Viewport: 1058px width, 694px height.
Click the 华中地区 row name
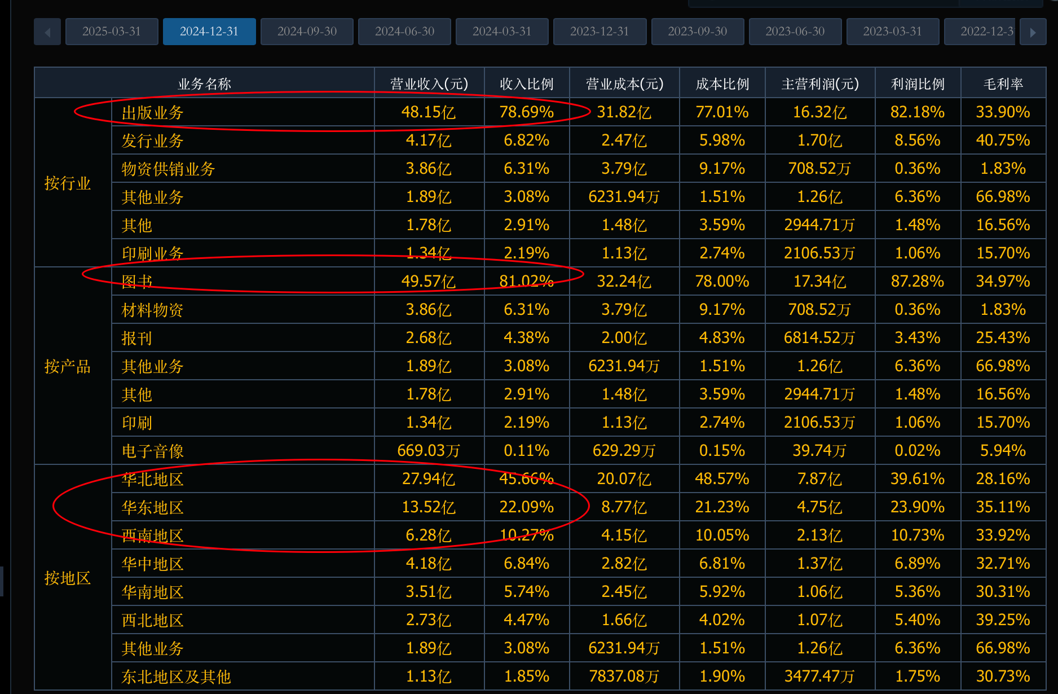pyautogui.click(x=153, y=564)
